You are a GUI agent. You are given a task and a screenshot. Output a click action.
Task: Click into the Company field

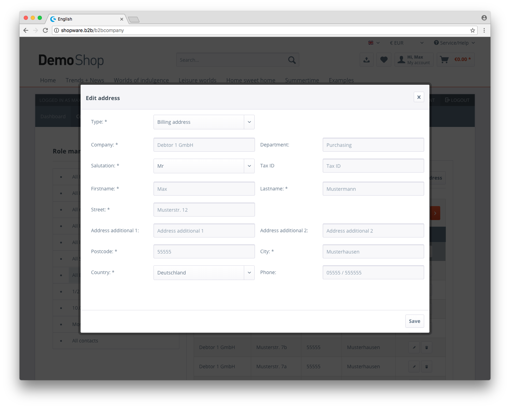click(x=204, y=145)
